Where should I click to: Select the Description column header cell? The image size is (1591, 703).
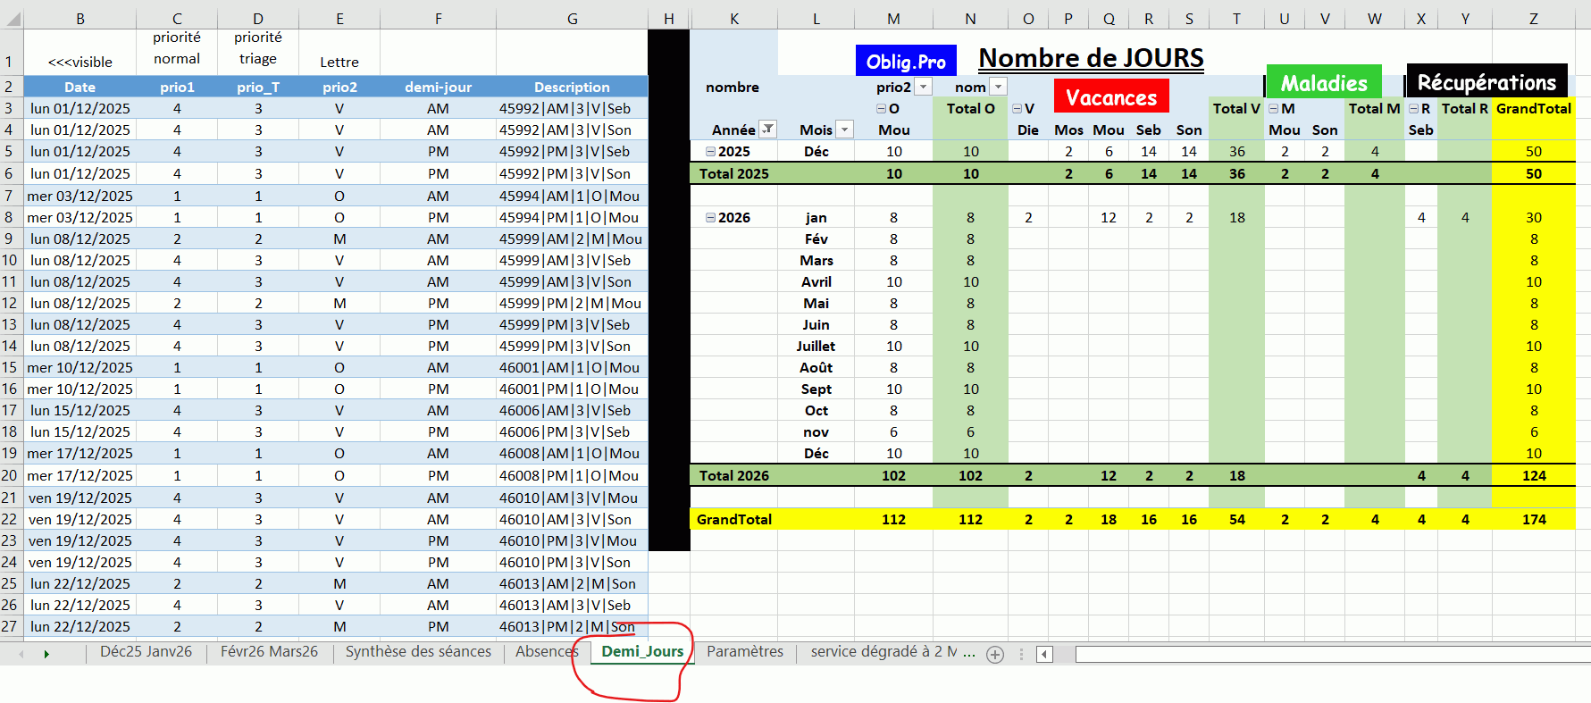coord(572,87)
